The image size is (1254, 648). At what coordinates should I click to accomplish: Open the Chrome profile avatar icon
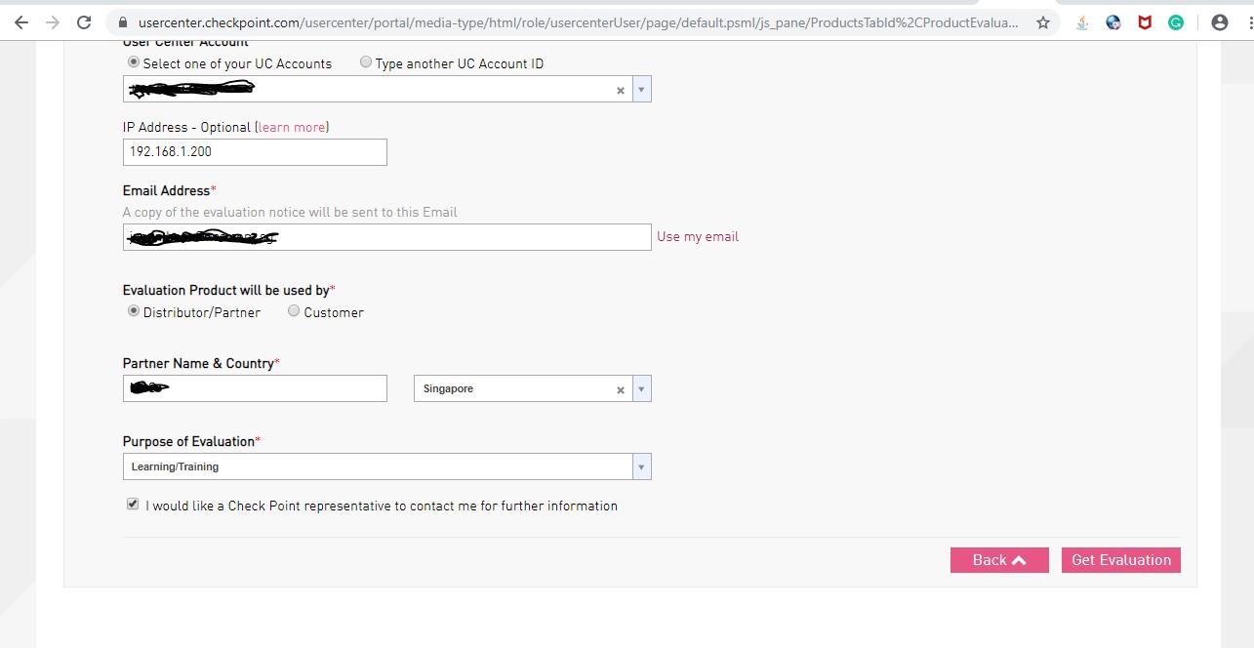tap(1219, 22)
